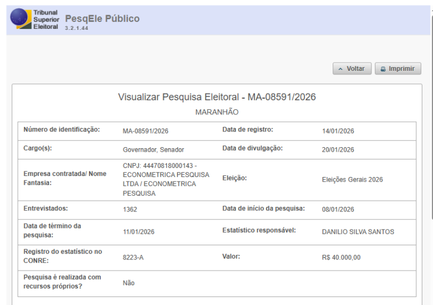433x305 pixels.
Task: Select the Eleições Gerais 2026 value
Action: click(x=352, y=180)
